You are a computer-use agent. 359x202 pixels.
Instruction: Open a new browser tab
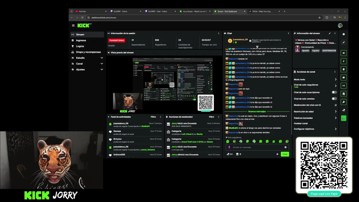coord(284,11)
